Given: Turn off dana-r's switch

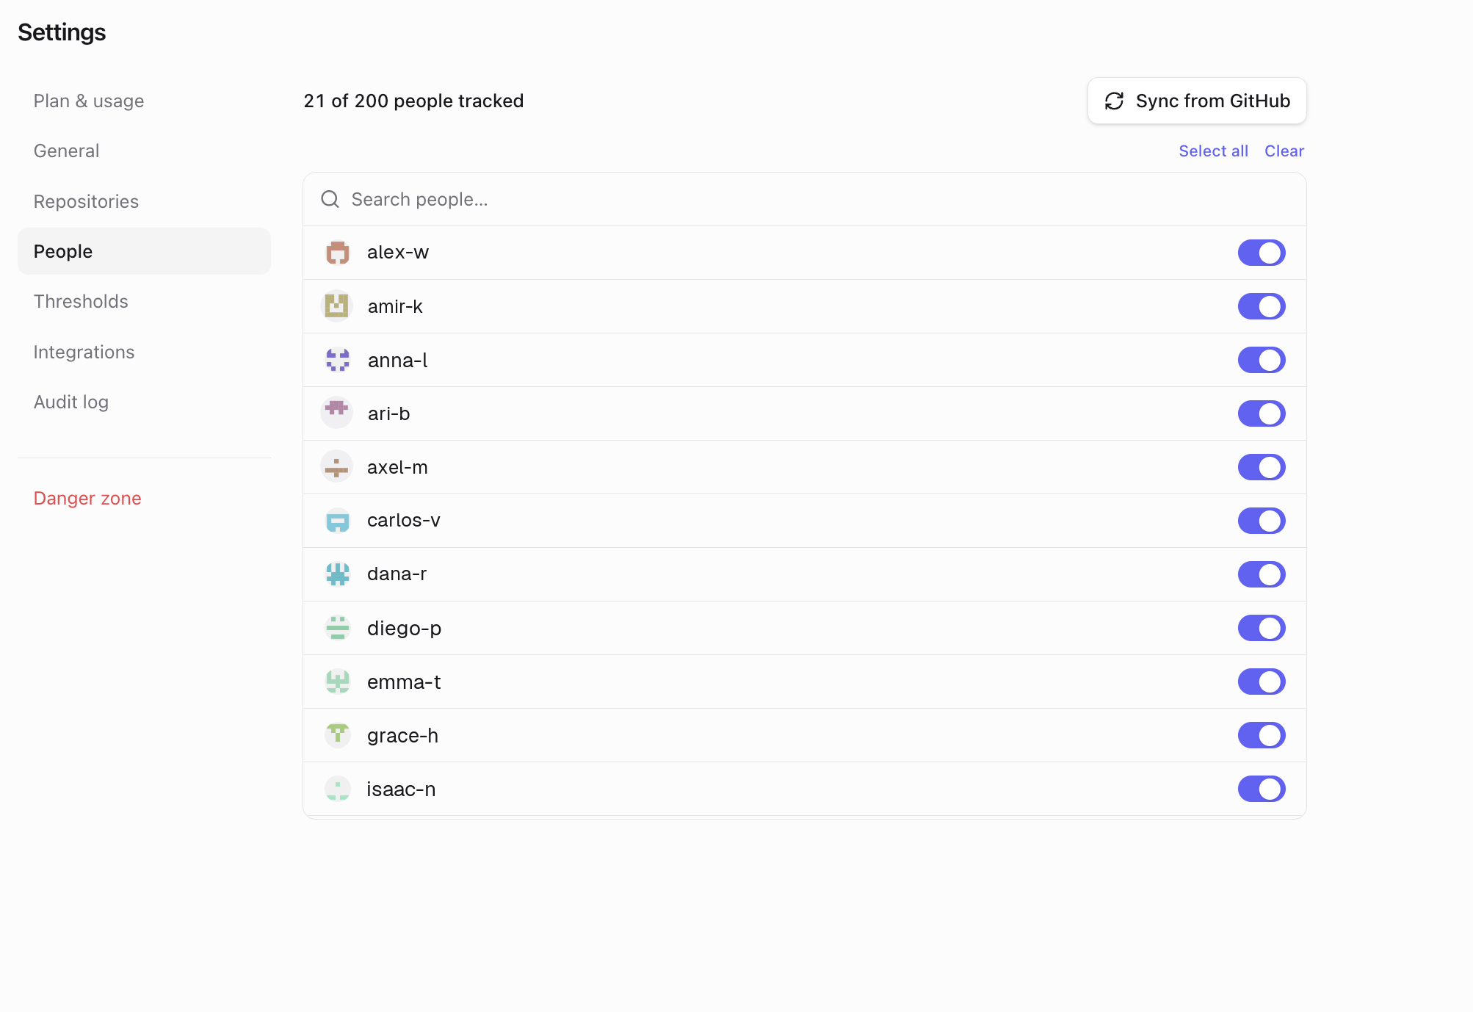Looking at the screenshot, I should tap(1262, 574).
